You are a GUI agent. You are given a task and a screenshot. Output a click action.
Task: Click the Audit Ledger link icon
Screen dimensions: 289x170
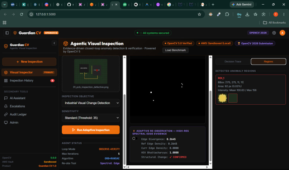tap(6, 114)
